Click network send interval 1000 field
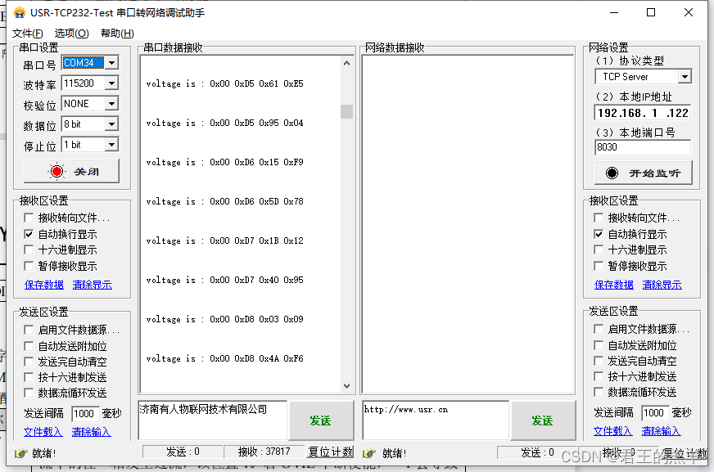714x472 pixels. coord(655,412)
